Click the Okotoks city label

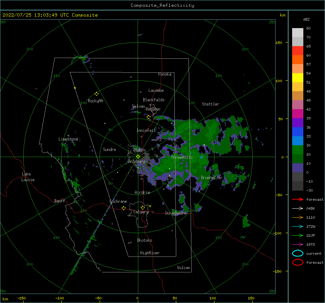[x=144, y=240]
